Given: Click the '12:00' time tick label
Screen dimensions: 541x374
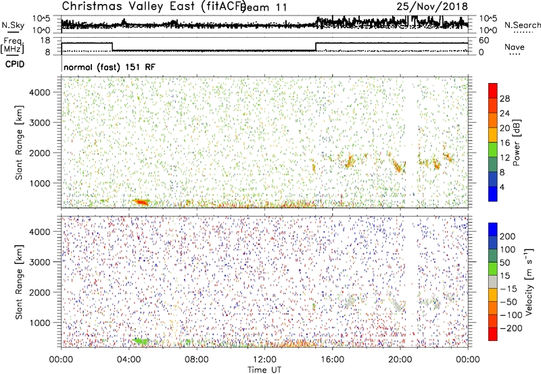Looking at the screenshot, I should tap(264, 360).
